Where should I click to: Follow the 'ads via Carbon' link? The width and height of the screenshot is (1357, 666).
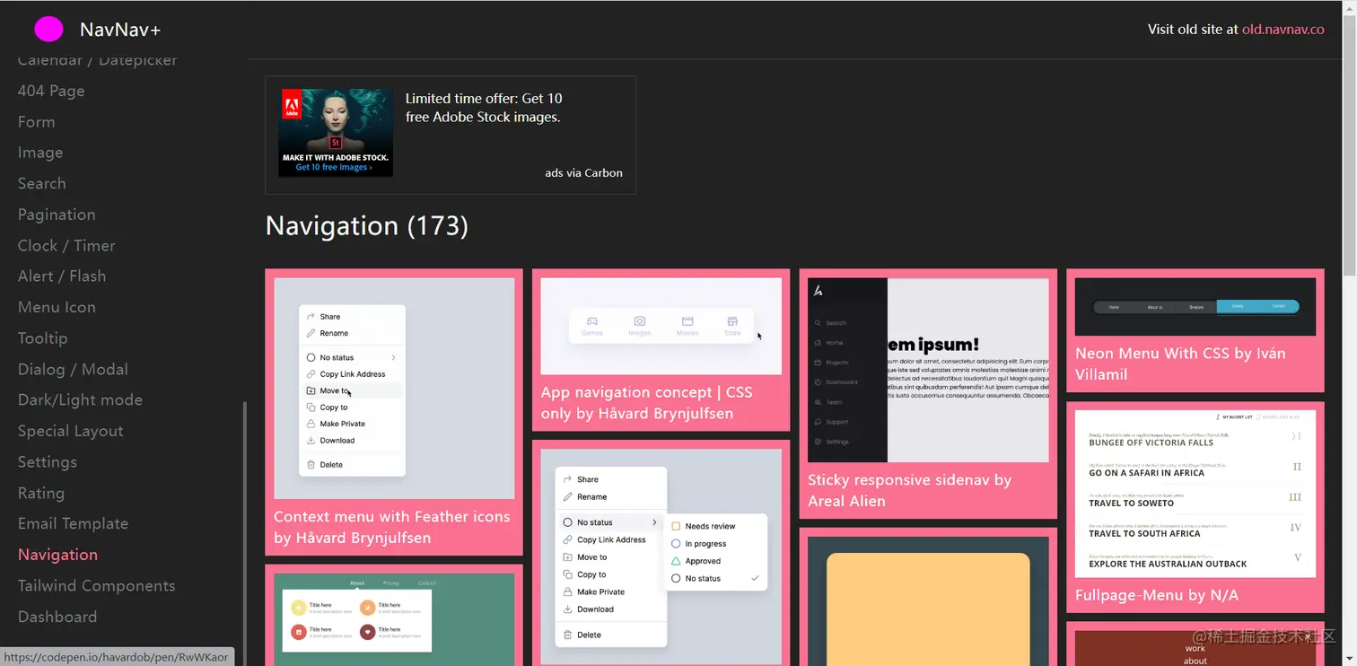pos(583,173)
